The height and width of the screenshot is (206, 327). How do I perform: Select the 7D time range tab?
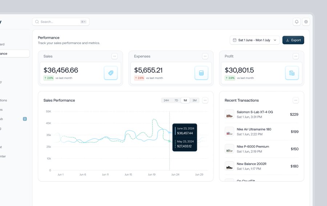(176, 100)
